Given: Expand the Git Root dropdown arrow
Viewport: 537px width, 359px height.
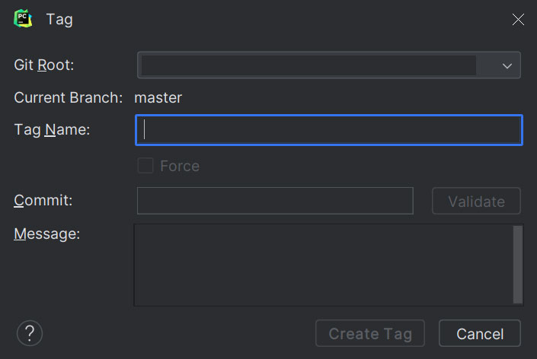Looking at the screenshot, I should [507, 65].
